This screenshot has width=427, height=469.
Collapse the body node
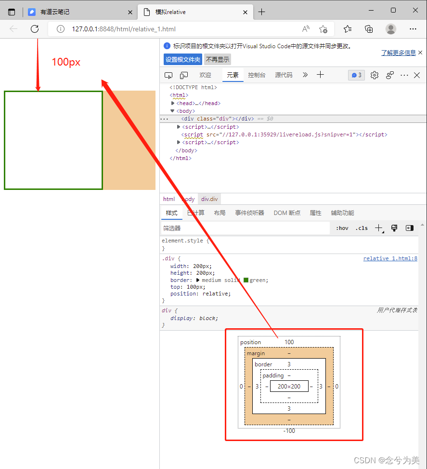pos(172,111)
